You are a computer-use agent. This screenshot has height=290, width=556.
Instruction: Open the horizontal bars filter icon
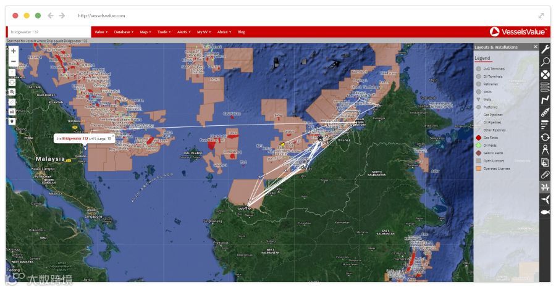[545, 125]
